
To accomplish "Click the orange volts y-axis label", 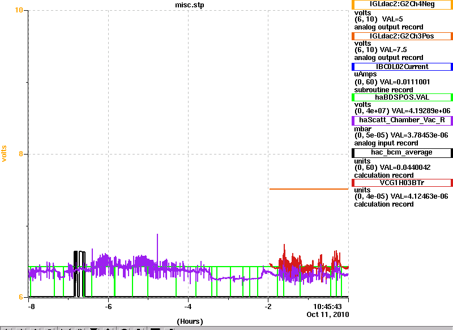I will pyautogui.click(x=4, y=153).
